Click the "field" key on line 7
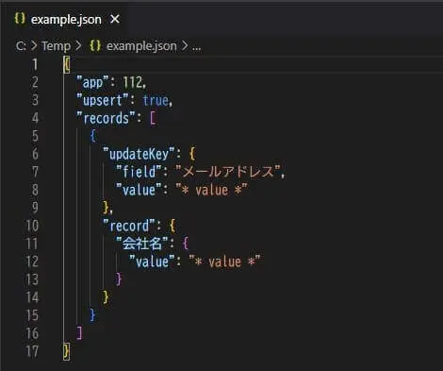The height and width of the screenshot is (371, 443). (139, 172)
